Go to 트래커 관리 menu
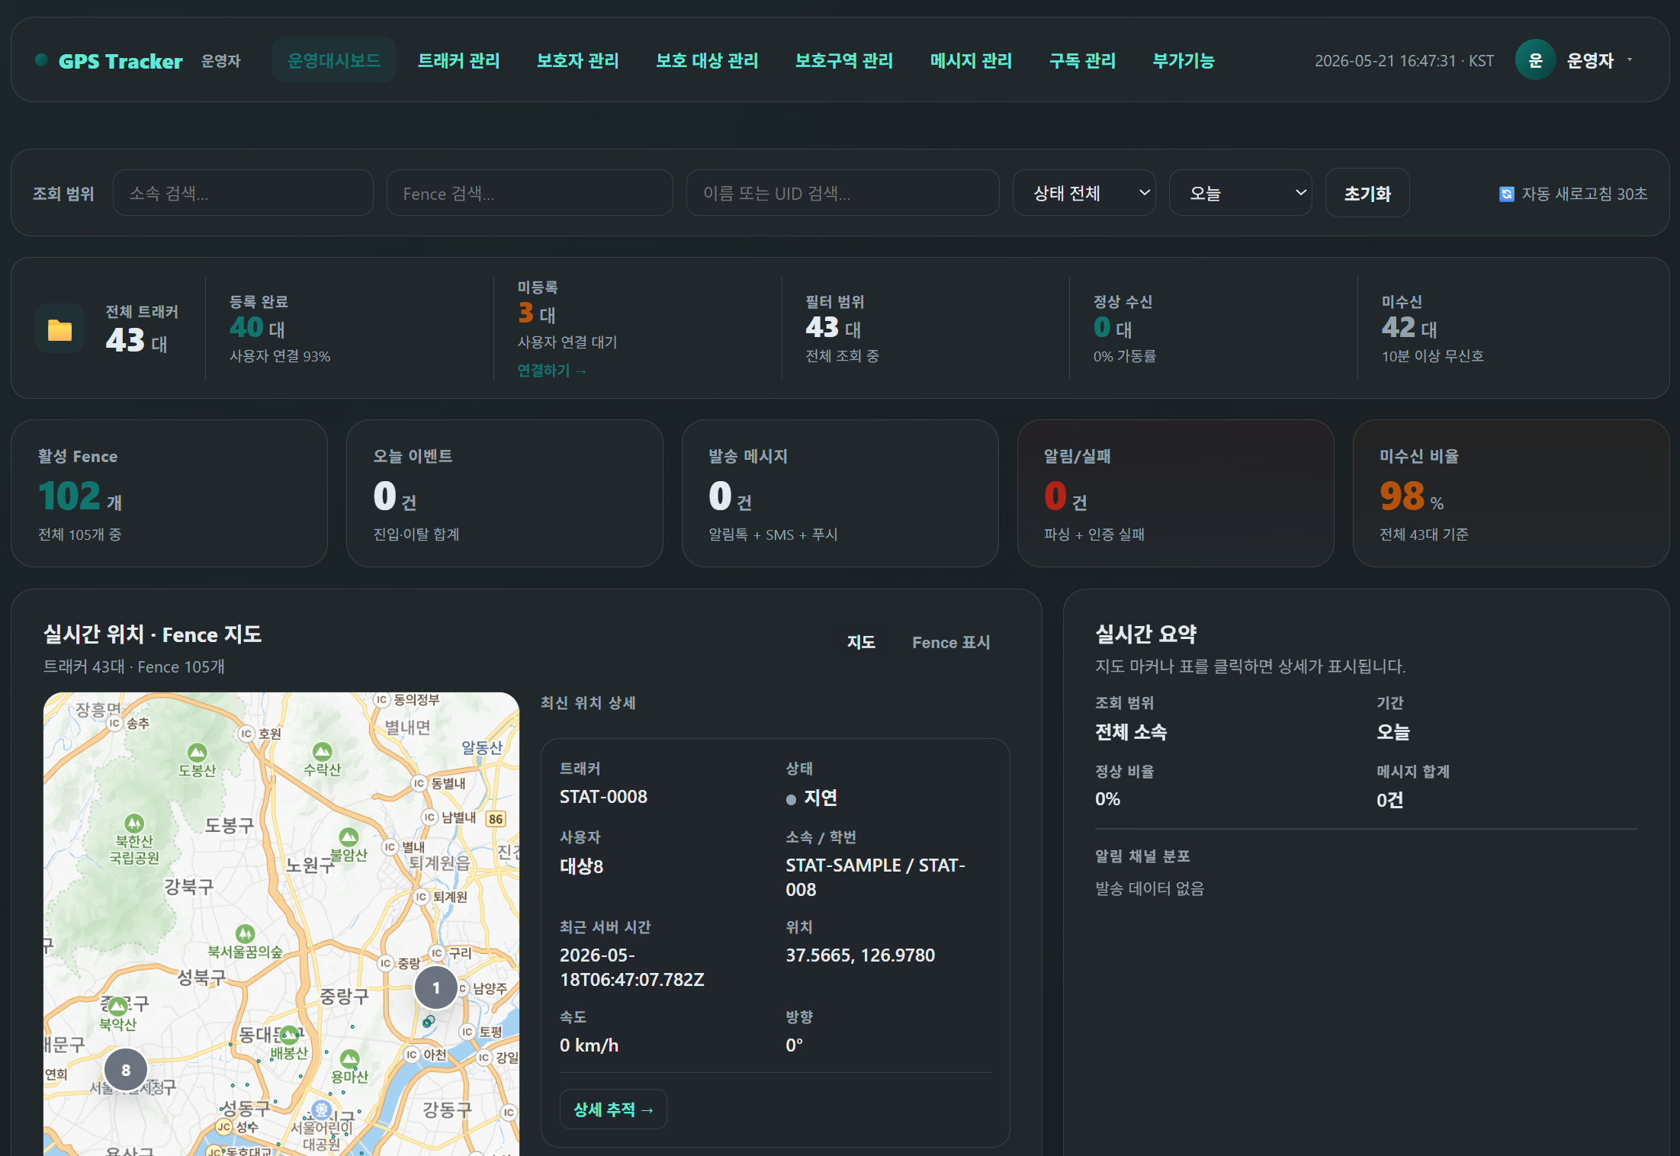This screenshot has height=1156, width=1680. pyautogui.click(x=458, y=60)
